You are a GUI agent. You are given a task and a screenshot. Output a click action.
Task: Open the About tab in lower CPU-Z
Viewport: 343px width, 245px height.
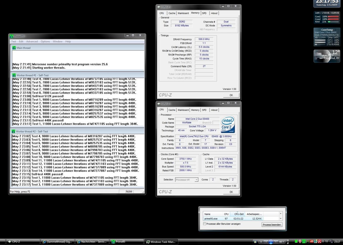pos(214,110)
